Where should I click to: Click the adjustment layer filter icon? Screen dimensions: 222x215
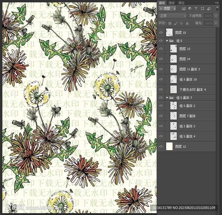click(x=190, y=9)
